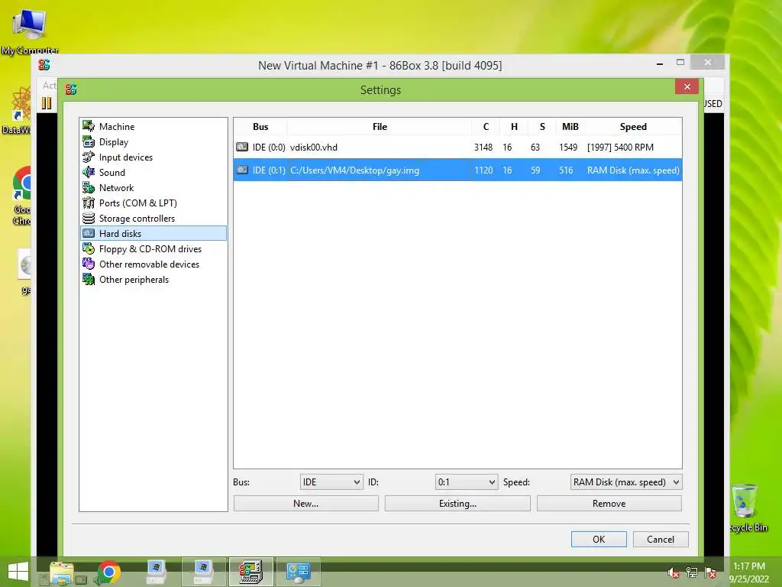Open the ID dropdown showing 0:1
The width and height of the screenshot is (782, 587).
tap(466, 482)
